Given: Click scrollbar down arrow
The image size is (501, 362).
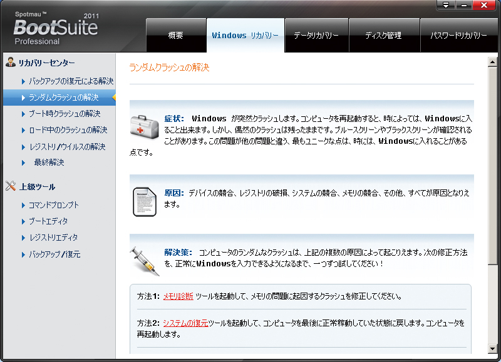Looking at the screenshot, I should (x=492, y=349).
